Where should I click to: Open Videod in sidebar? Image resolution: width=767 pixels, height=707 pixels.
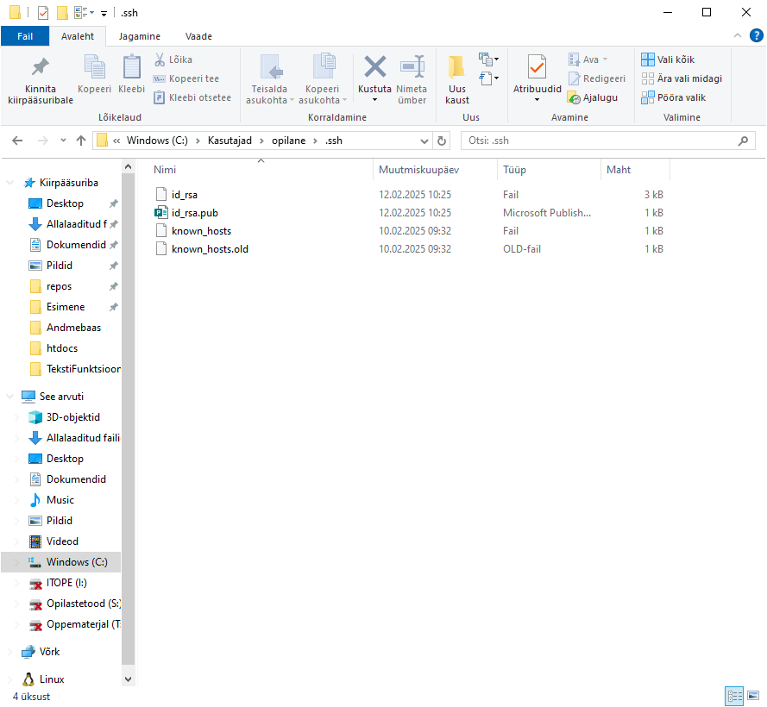pyautogui.click(x=62, y=541)
